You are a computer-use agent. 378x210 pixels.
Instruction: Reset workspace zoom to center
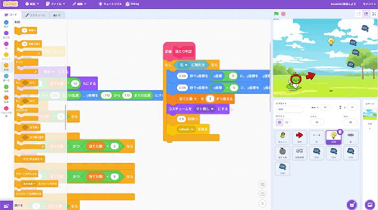point(263,203)
